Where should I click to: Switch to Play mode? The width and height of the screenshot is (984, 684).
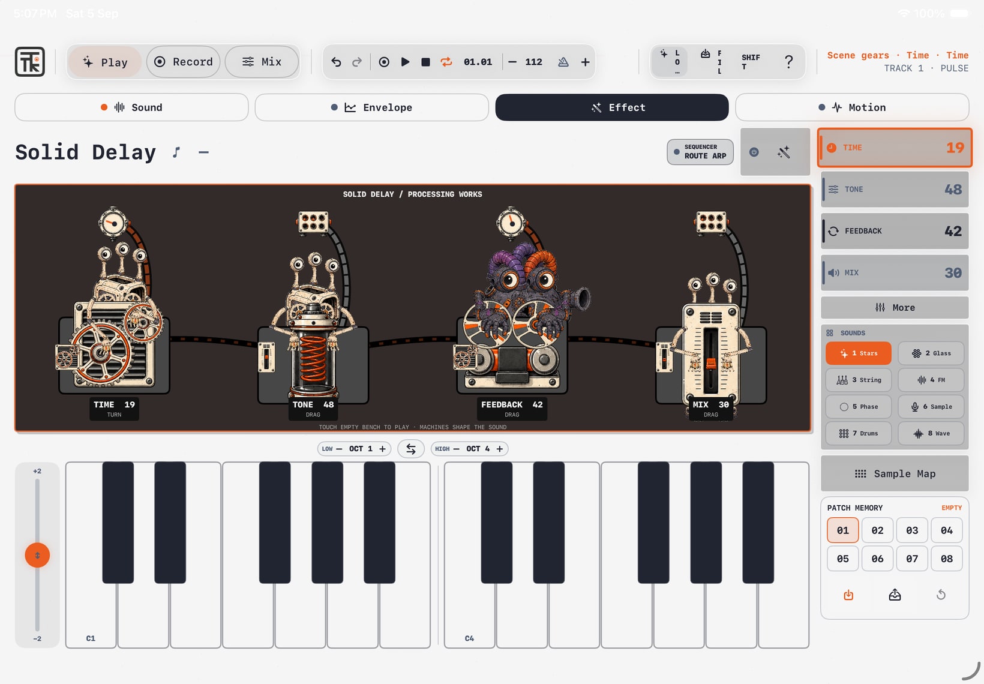pos(105,62)
